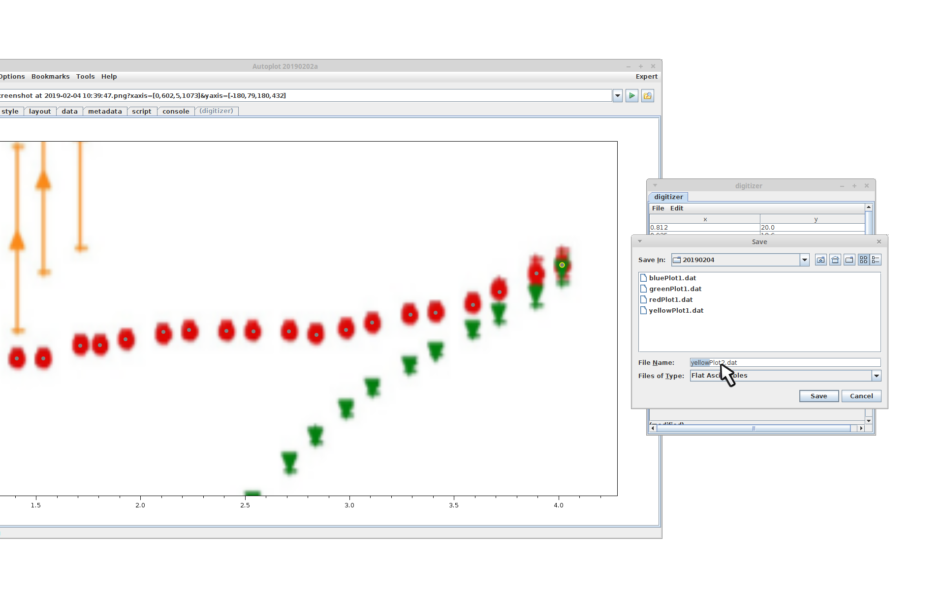Screen dimensions: 945x590
Task: Switch to the metadata tab
Action: coord(105,112)
